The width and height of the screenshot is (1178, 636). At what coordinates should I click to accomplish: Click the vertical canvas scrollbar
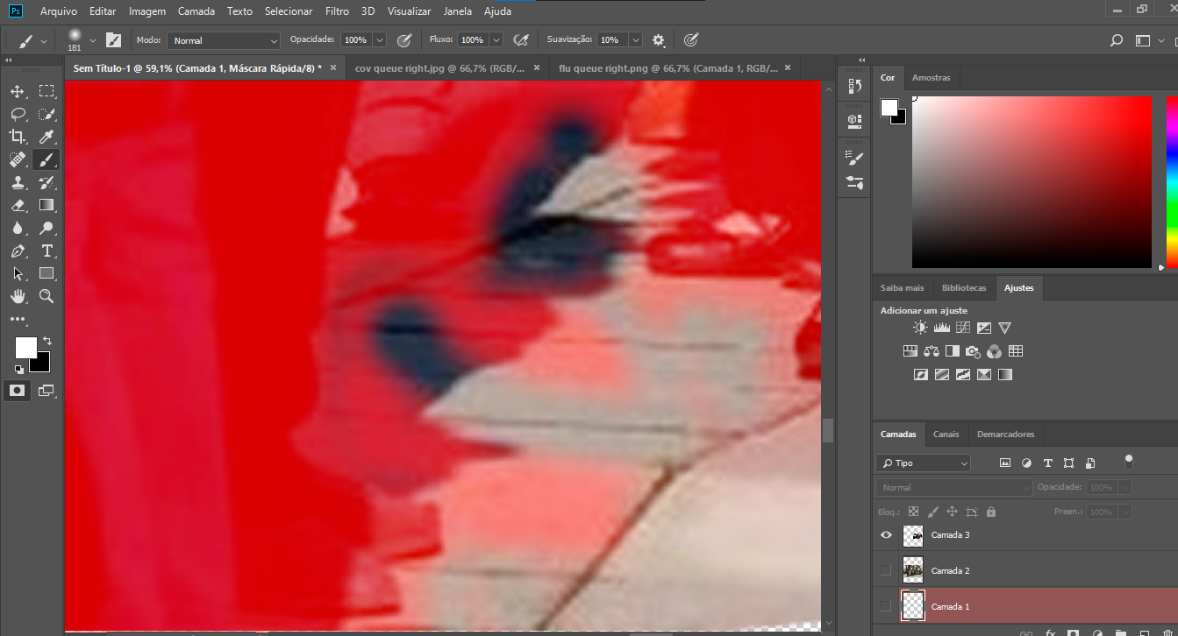point(826,429)
